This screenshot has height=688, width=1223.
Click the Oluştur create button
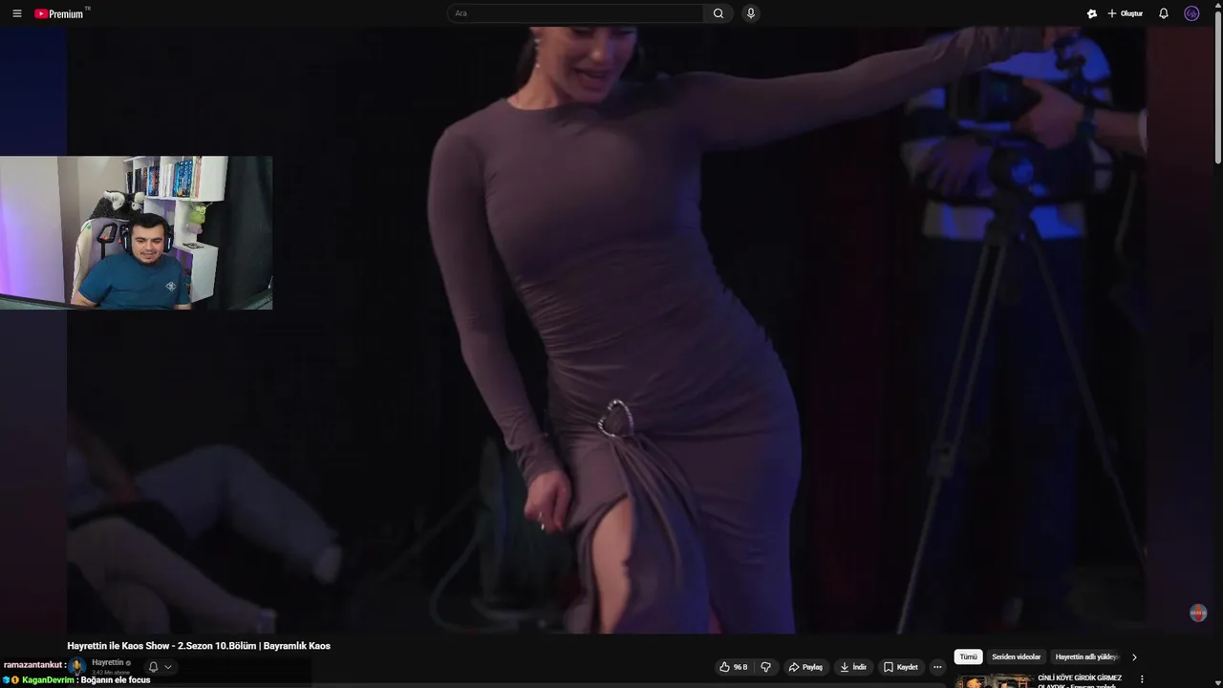(1126, 13)
